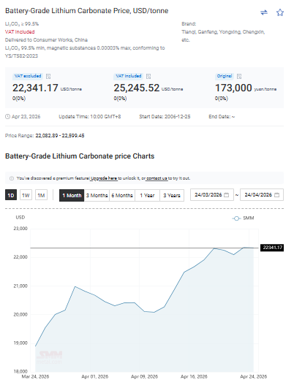Switch to the 1 Year range tab
This screenshot has height=385, width=294.
coord(147,196)
